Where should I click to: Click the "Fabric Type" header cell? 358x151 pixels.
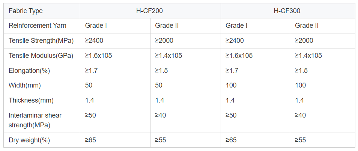[26, 11]
